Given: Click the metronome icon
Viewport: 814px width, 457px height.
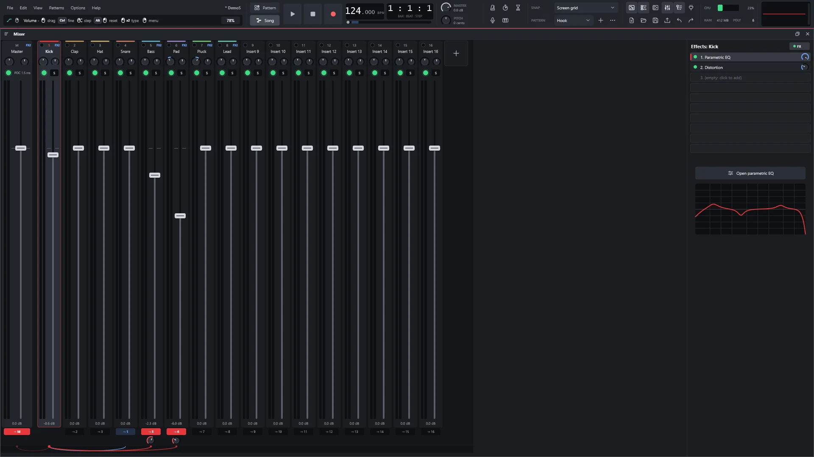Looking at the screenshot, I should [x=493, y=8].
